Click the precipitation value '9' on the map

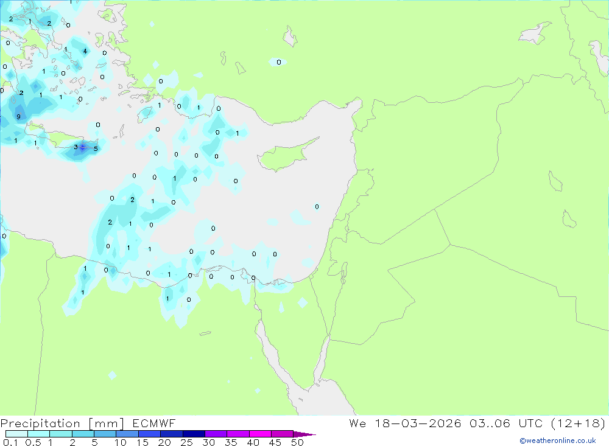(x=18, y=117)
